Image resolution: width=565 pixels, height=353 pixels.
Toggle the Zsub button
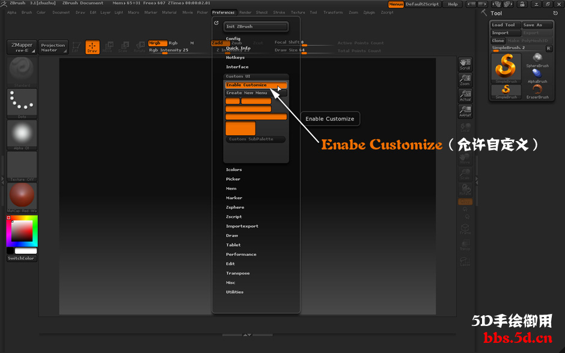237,43
